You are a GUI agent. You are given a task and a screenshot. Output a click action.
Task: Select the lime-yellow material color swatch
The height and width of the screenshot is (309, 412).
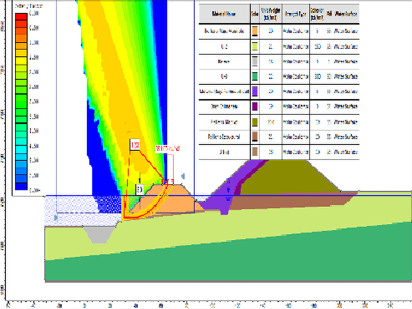255,47
